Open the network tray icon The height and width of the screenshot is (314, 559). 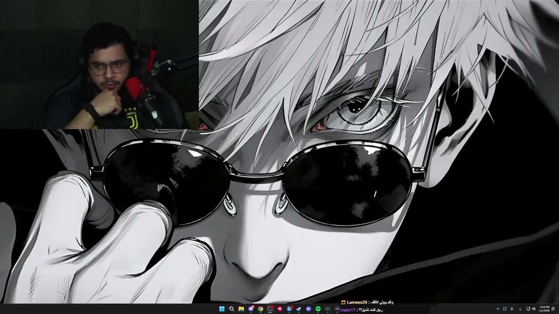click(528, 309)
